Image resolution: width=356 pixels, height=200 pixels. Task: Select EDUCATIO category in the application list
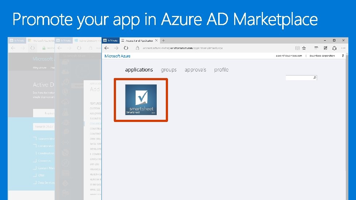(x=95, y=159)
